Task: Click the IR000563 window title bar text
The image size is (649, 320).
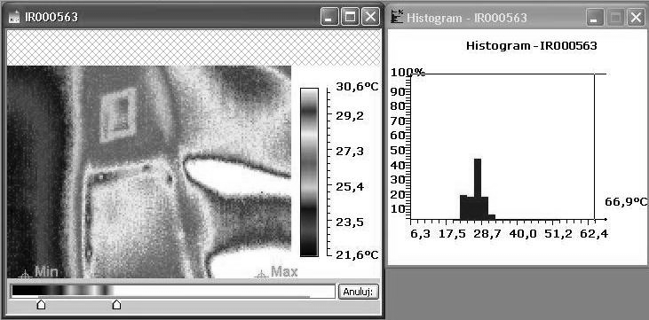Action: [x=51, y=18]
